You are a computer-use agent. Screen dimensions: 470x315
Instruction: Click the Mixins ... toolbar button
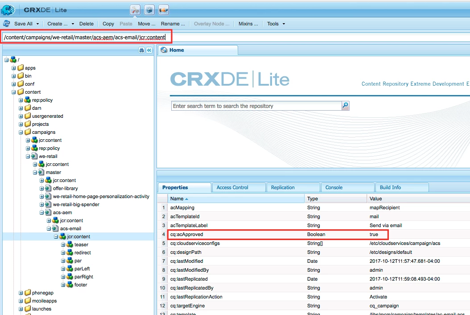pos(248,24)
